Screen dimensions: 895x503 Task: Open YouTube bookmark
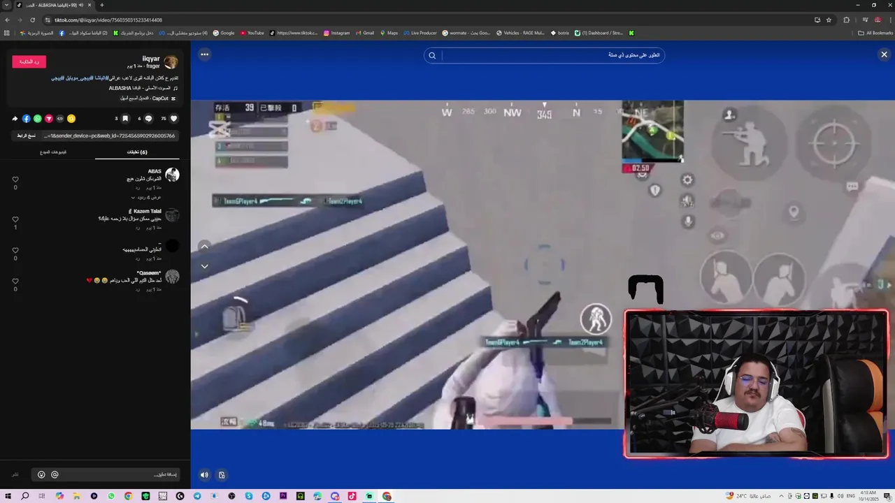click(x=252, y=33)
